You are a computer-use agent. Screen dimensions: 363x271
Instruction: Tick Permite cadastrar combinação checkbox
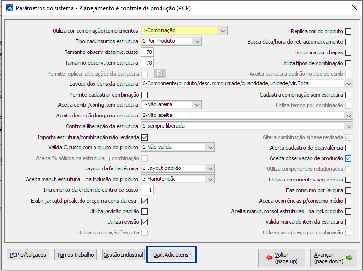coord(145,95)
